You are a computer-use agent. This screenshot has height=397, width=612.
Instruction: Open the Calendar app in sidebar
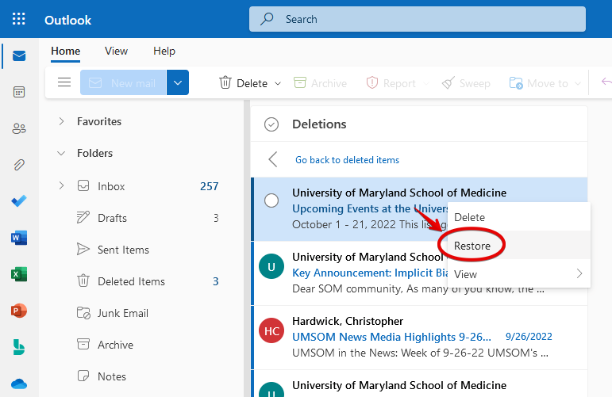click(19, 92)
